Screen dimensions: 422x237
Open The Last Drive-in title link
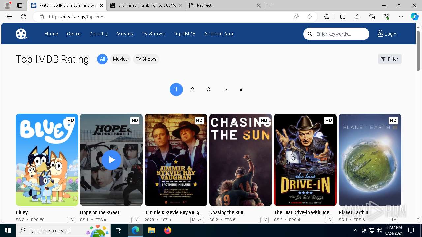[303, 212]
